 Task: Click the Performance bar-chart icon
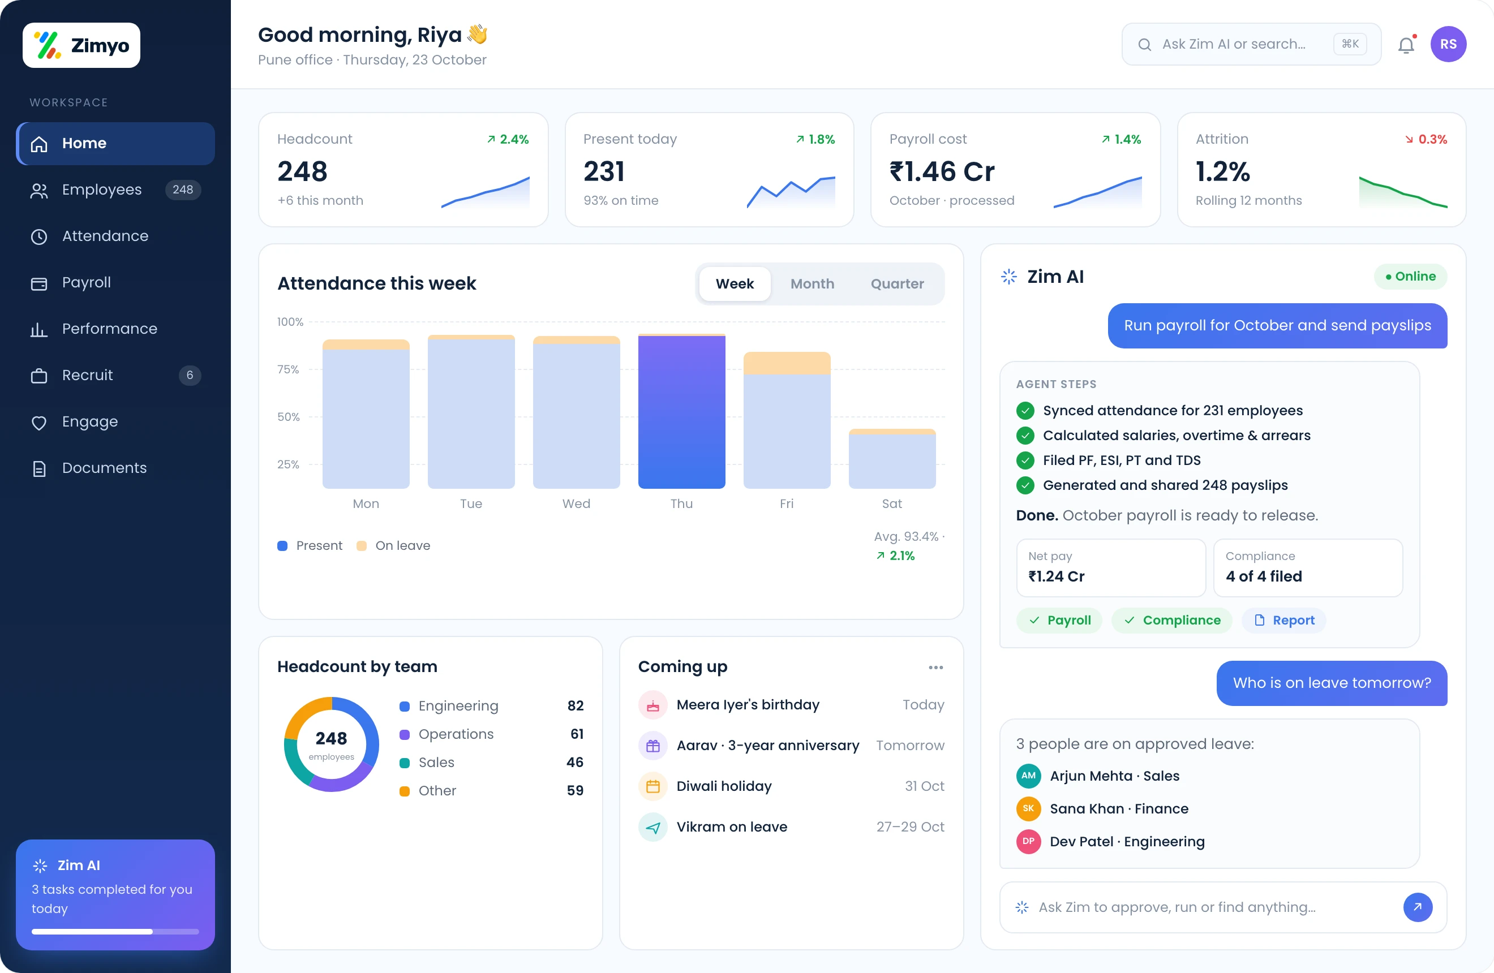pos(39,330)
